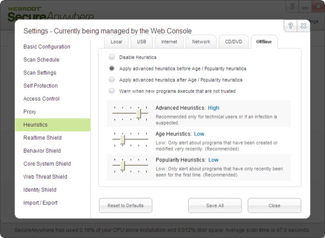Image resolution: width=325 pixels, height=238 pixels.
Task: Enable warn when untrusted programs execute
Action: tap(112, 91)
